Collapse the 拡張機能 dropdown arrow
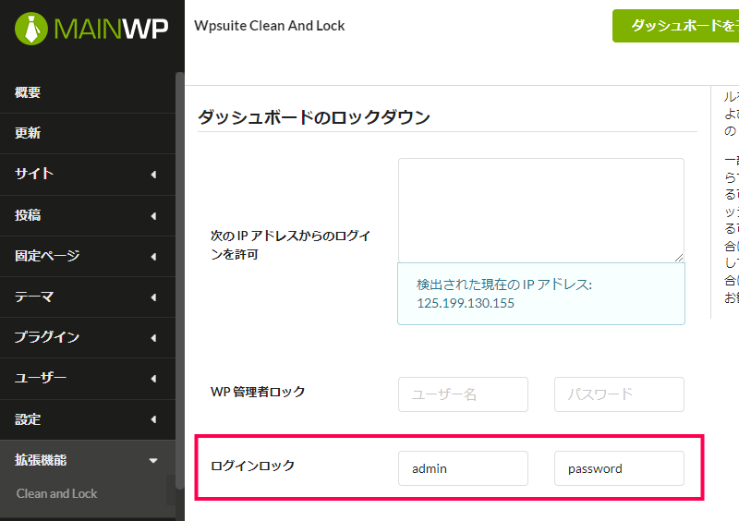 click(153, 461)
